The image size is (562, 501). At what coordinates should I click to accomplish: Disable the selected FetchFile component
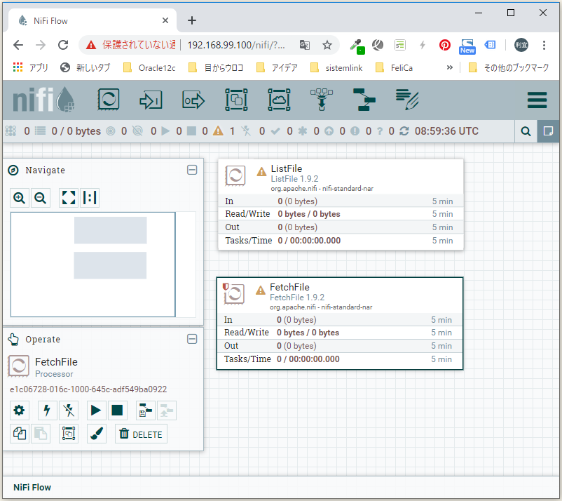coord(69,410)
